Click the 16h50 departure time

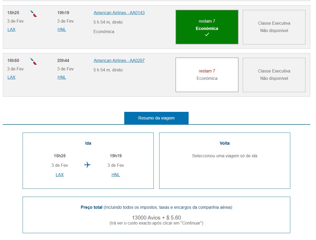(13, 60)
